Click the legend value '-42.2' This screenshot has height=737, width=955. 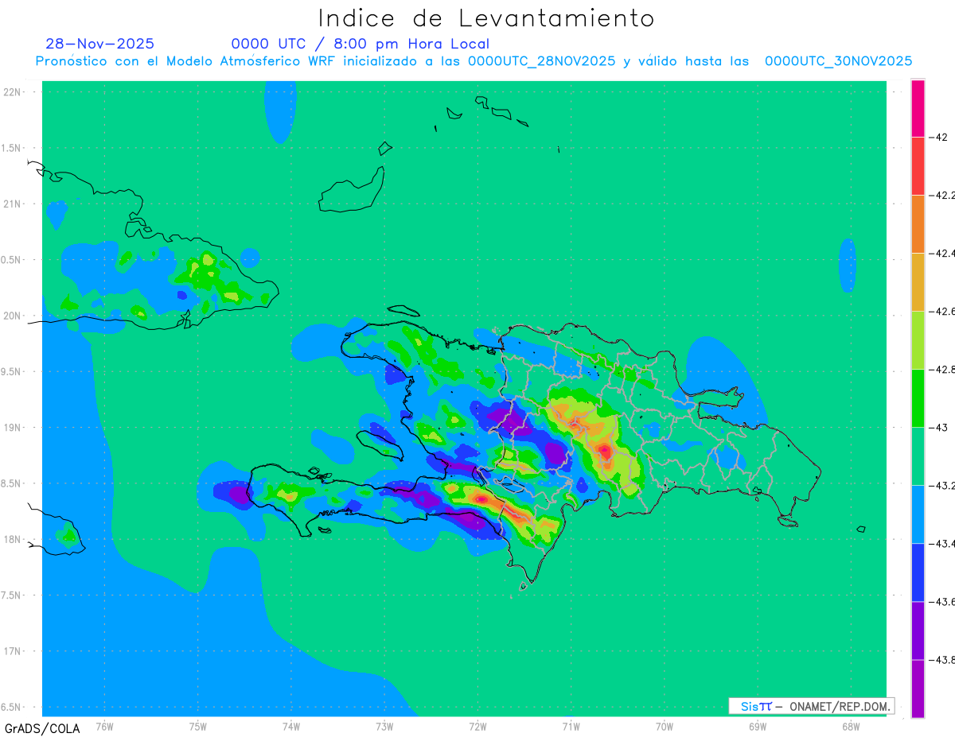coord(943,196)
